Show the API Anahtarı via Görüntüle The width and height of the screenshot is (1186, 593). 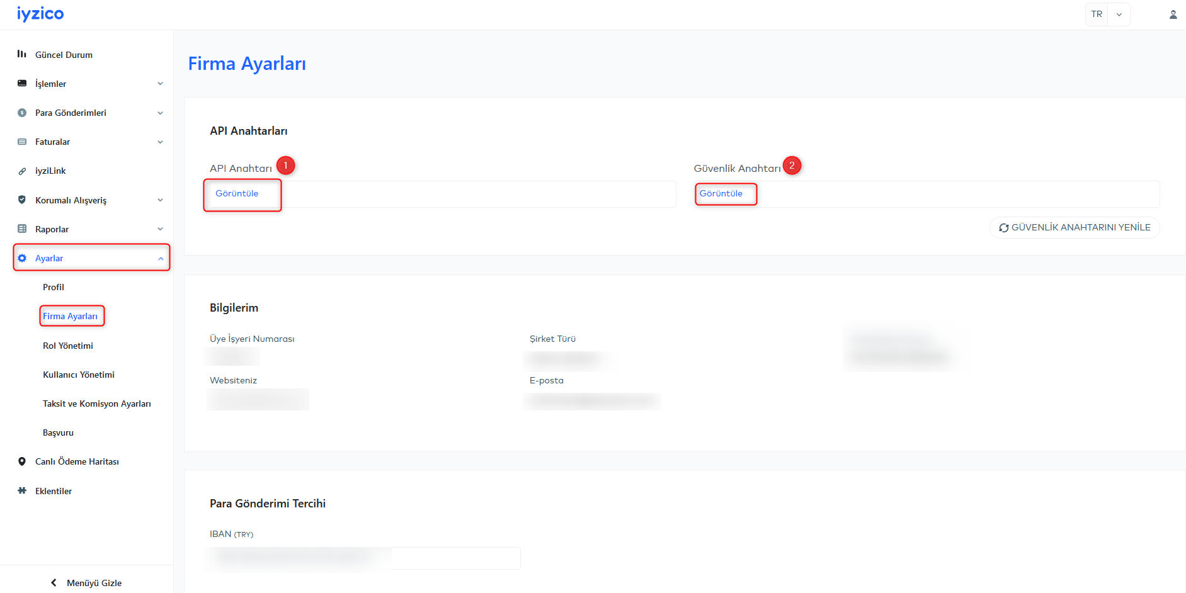point(237,193)
